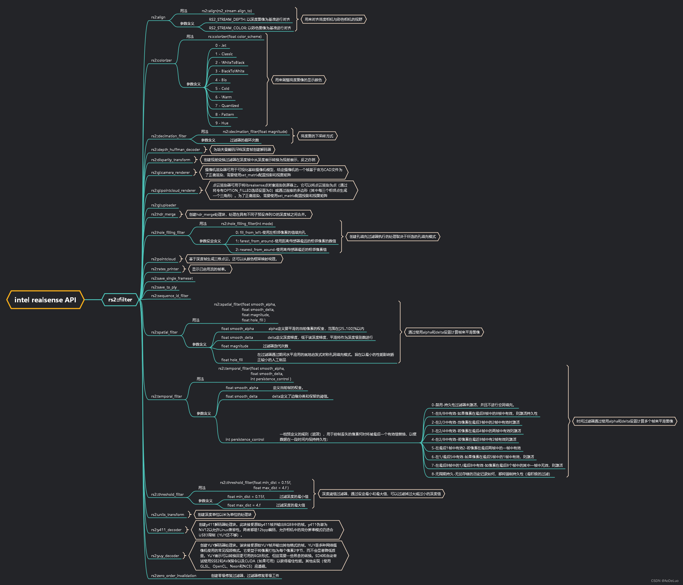
Task: Select persistence option '0-禁用'
Action: click(x=473, y=405)
